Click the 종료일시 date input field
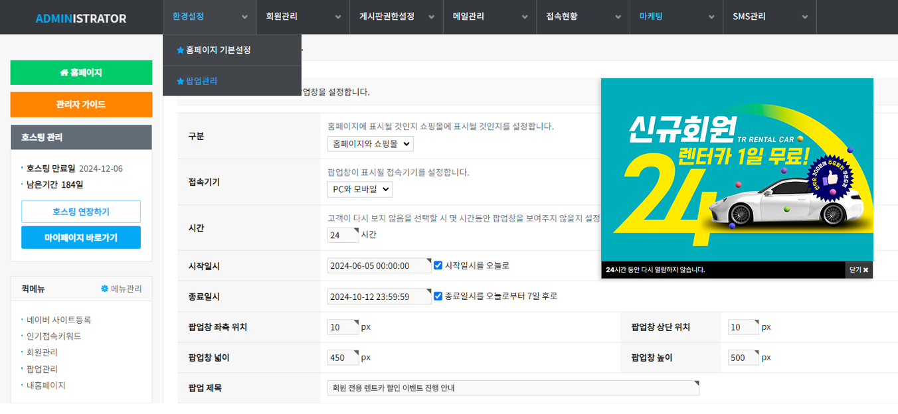Screen dimensions: 898x414 (379, 297)
